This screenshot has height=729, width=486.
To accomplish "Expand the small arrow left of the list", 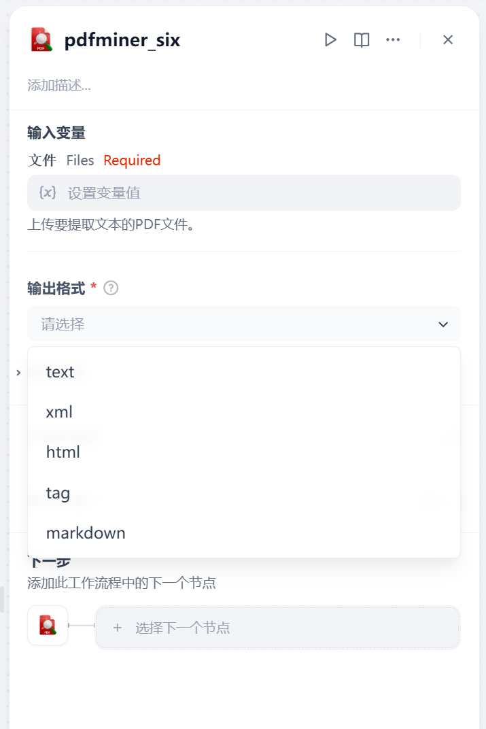I will 18,373.
